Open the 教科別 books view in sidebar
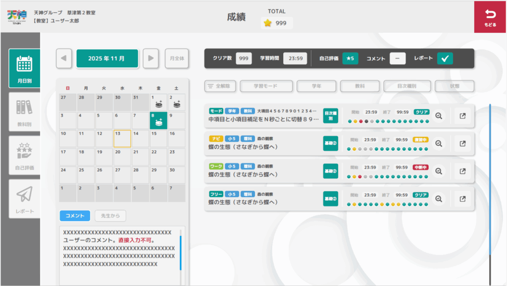The image size is (507, 286). [24, 112]
